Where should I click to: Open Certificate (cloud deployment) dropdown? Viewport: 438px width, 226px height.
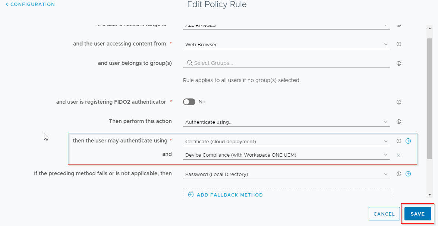pyautogui.click(x=286, y=141)
